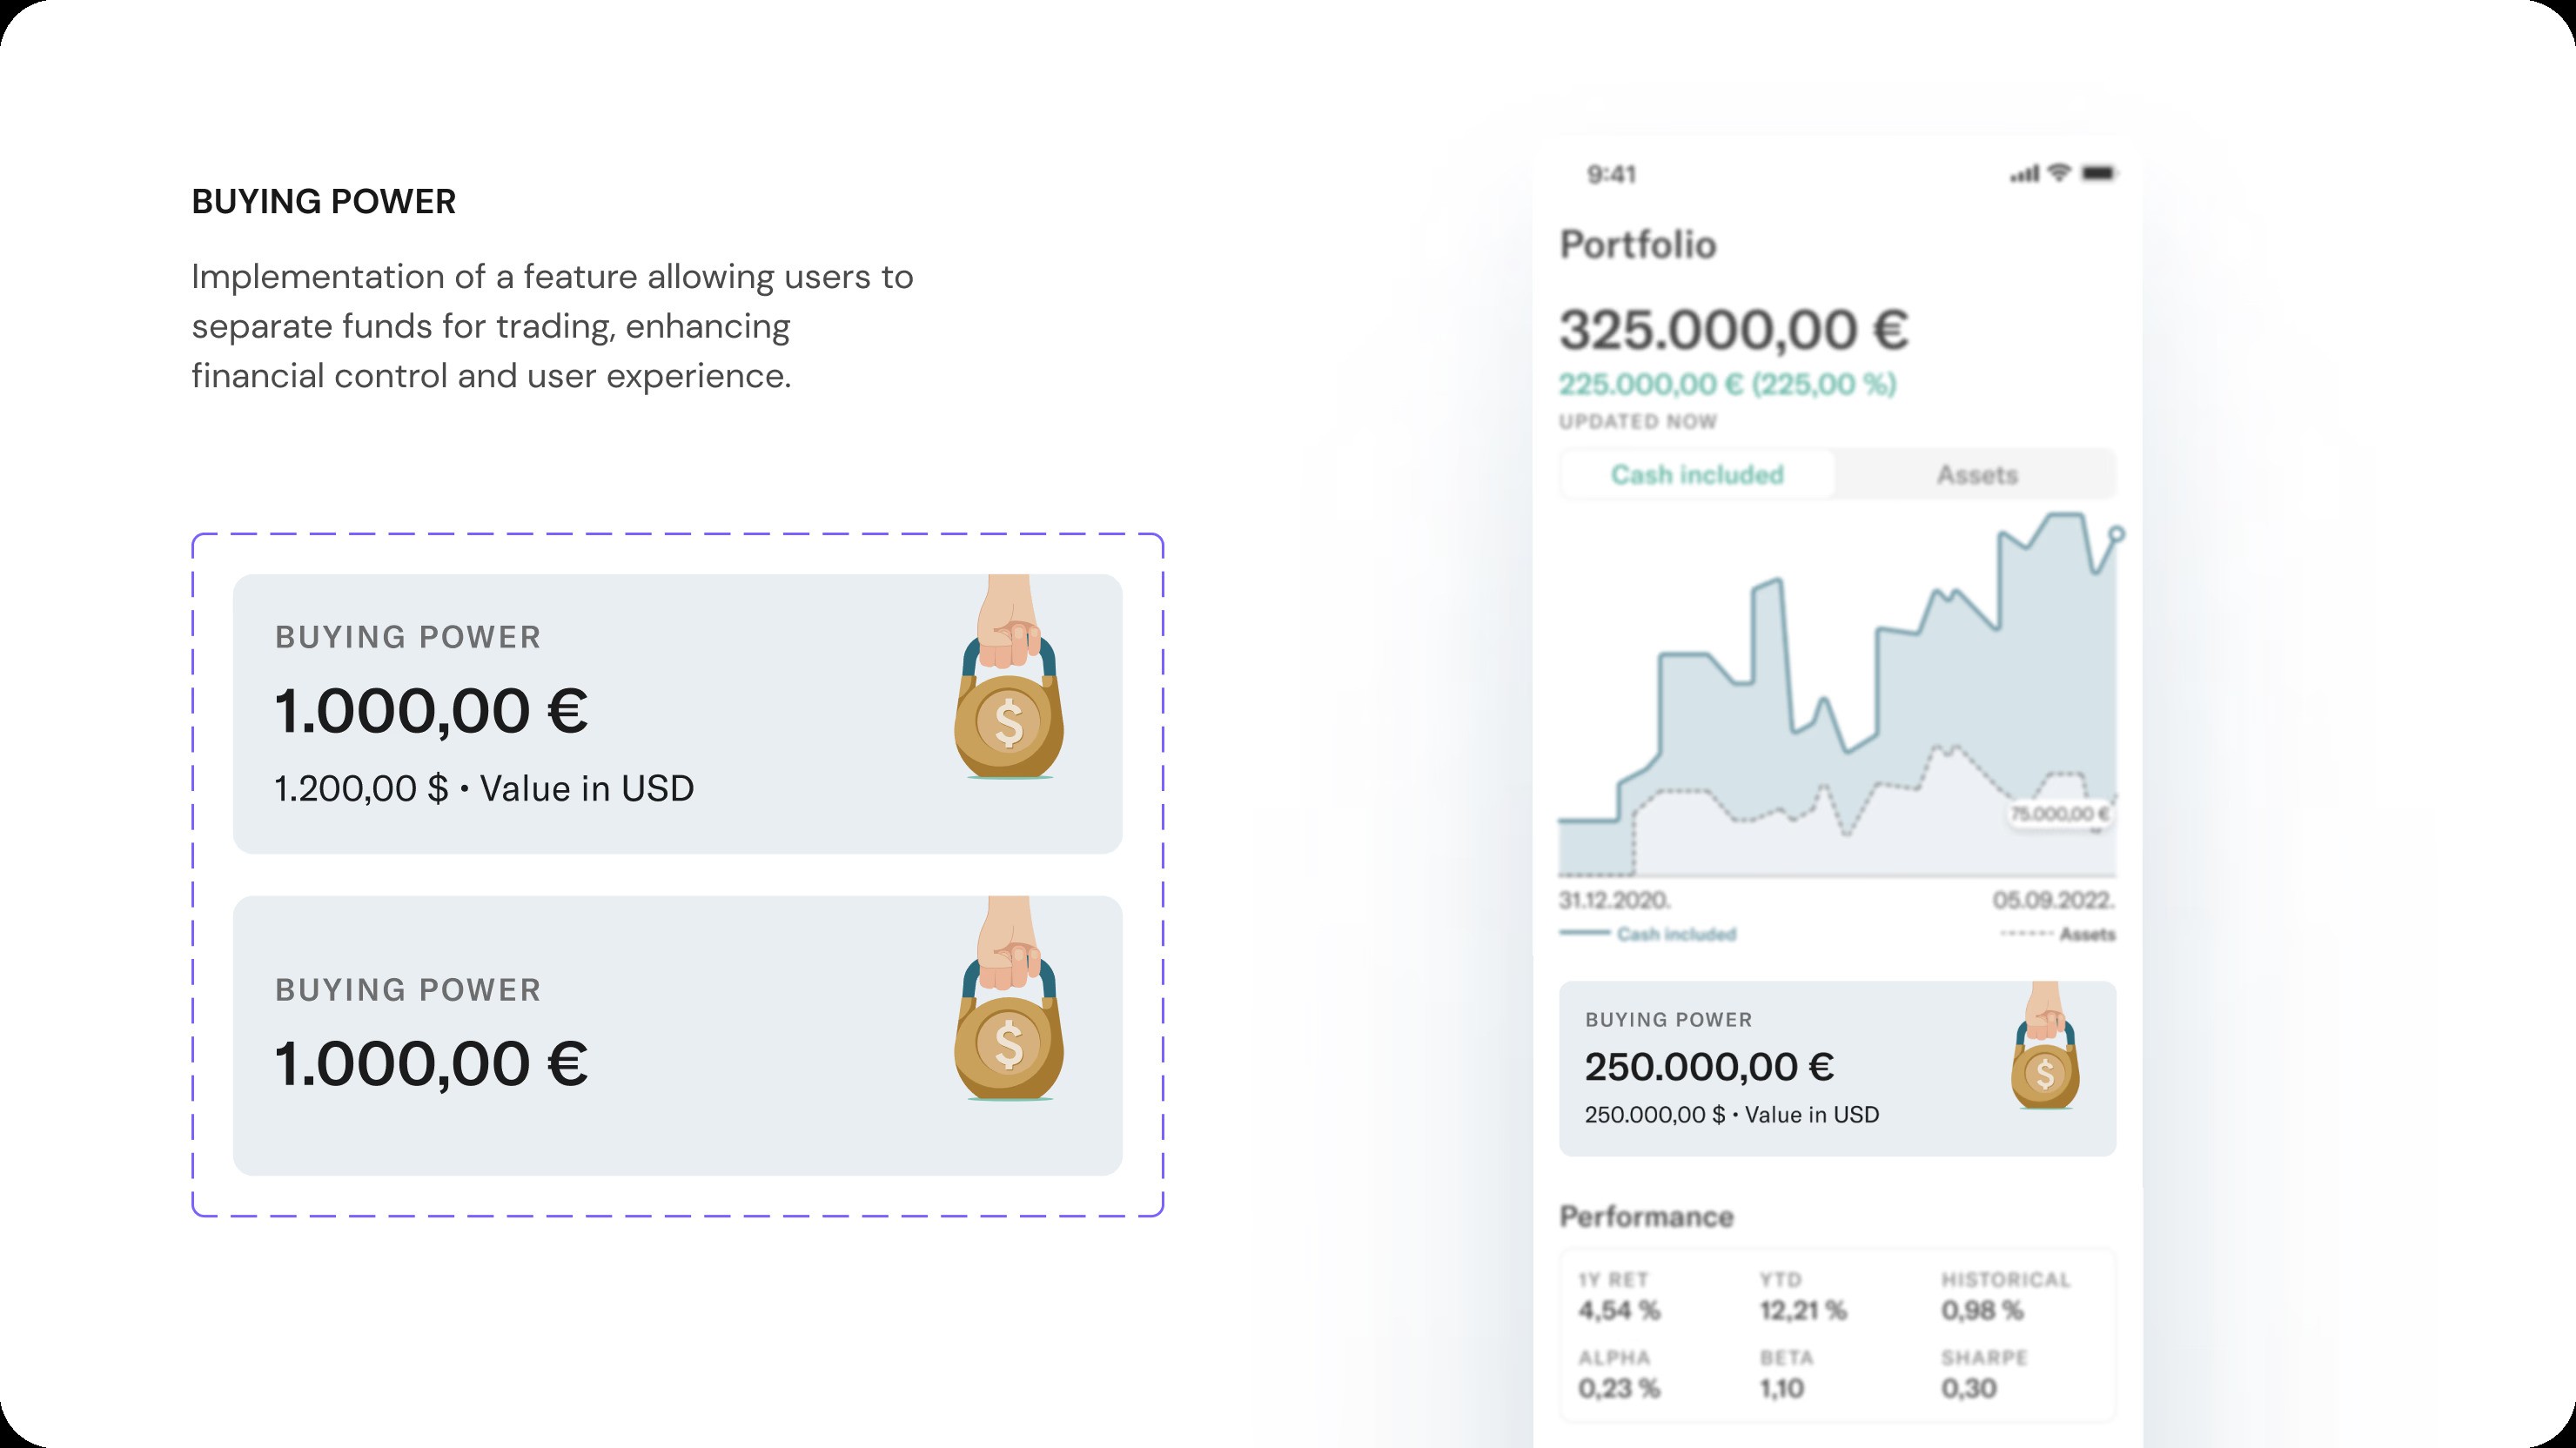Switch to the Cash included tab

point(1697,474)
